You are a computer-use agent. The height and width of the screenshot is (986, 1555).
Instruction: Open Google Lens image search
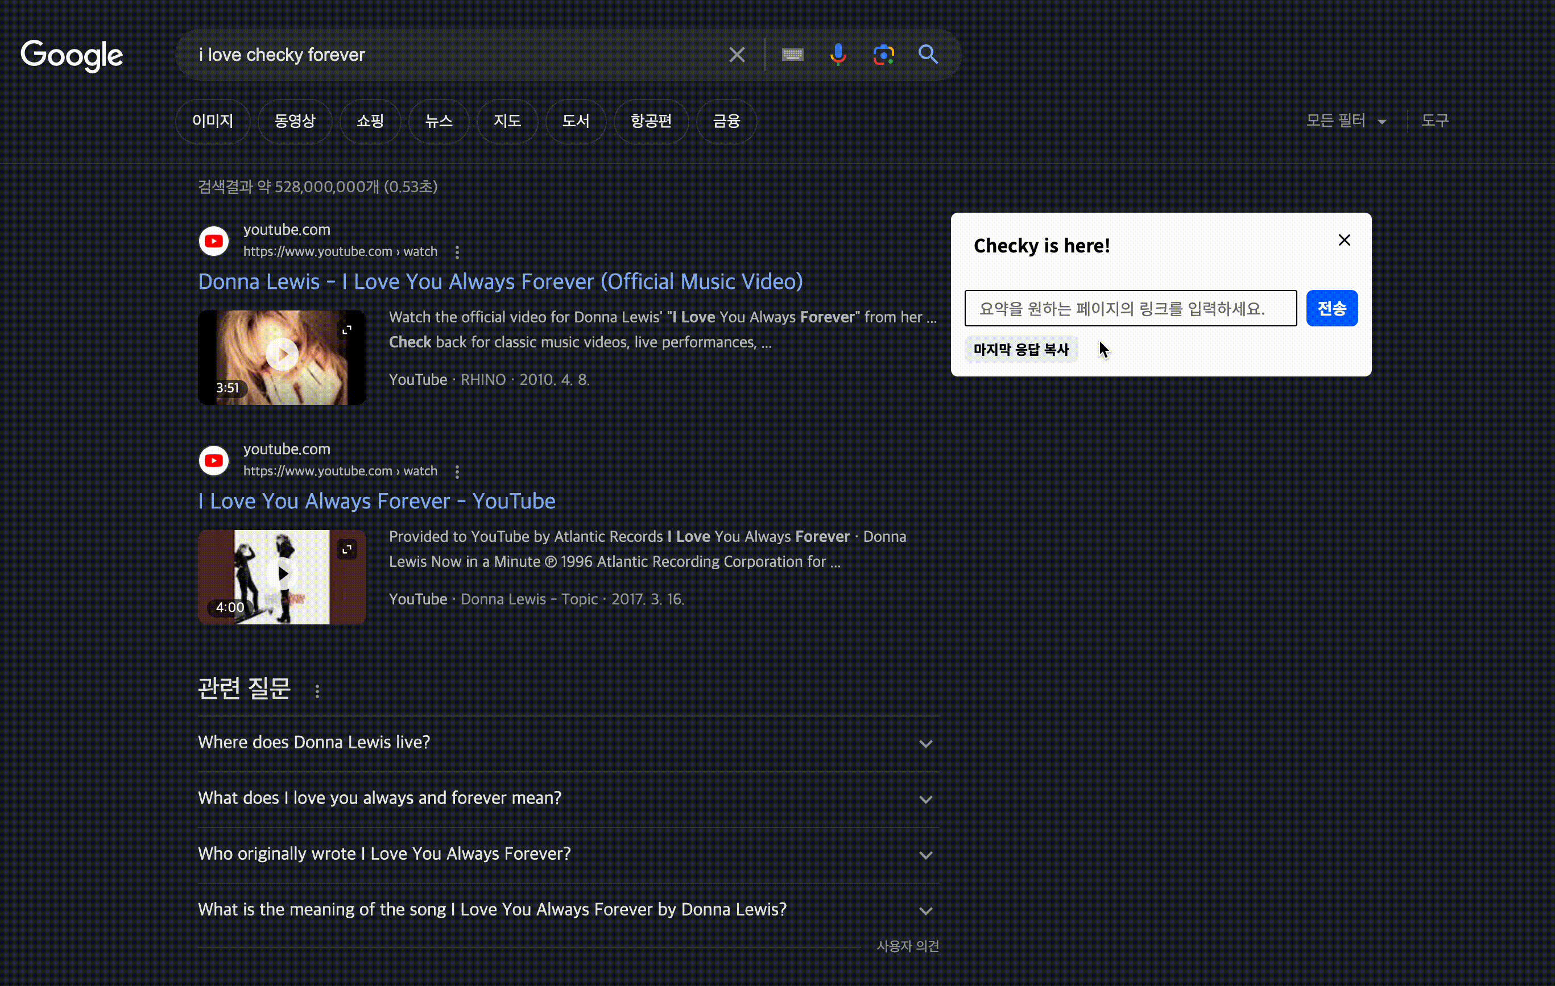point(883,55)
